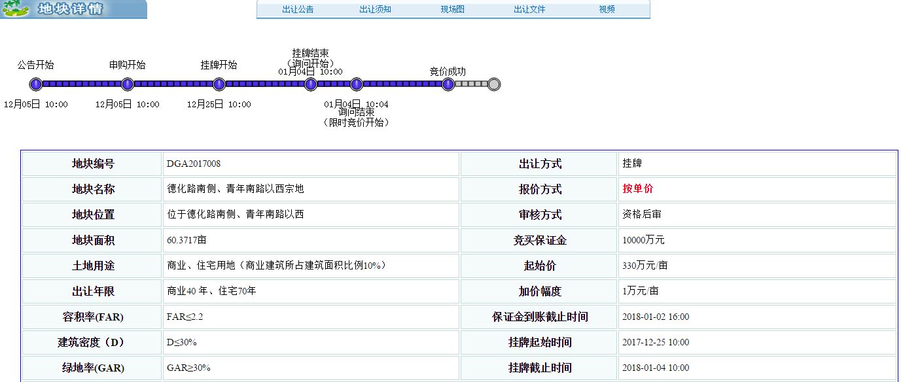901x382 pixels.
Task: Select the 挂牌结束 timeline node
Action: [x=311, y=84]
